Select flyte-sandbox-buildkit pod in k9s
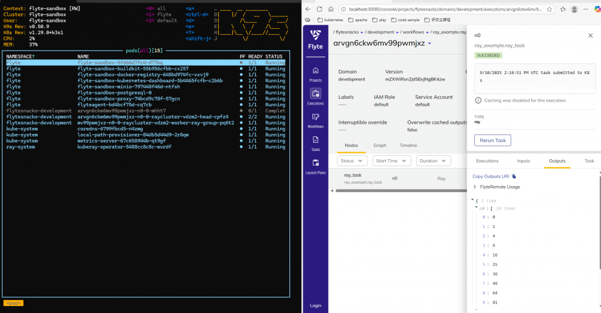Screen dimensions: 601x313 pyautogui.click(x=146, y=69)
